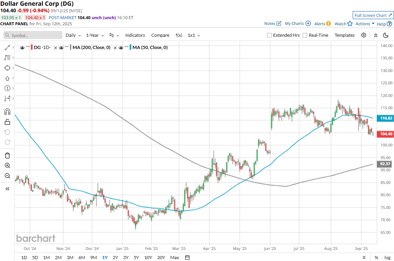The image size is (394, 261).
Task: Hide the MA (50) line
Action: pyautogui.click(x=121, y=48)
